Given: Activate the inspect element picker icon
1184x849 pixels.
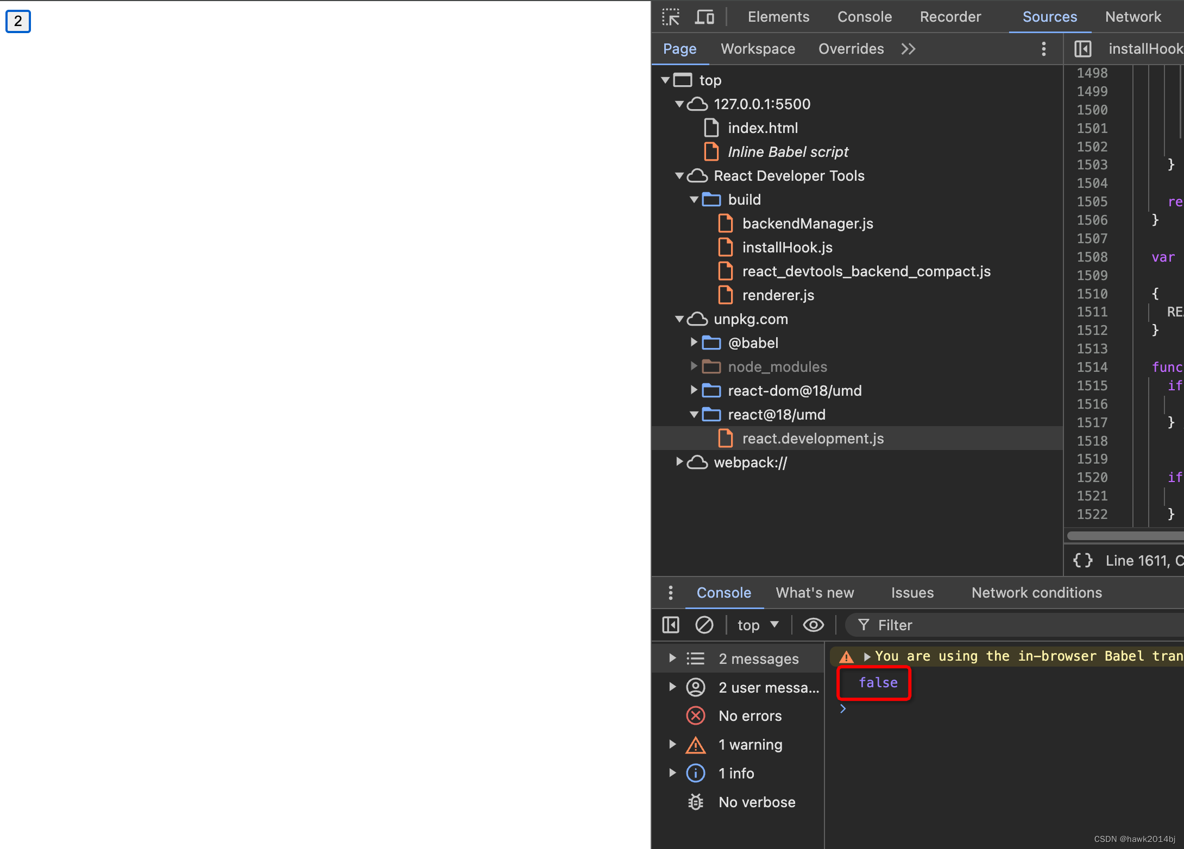Looking at the screenshot, I should click(671, 17).
